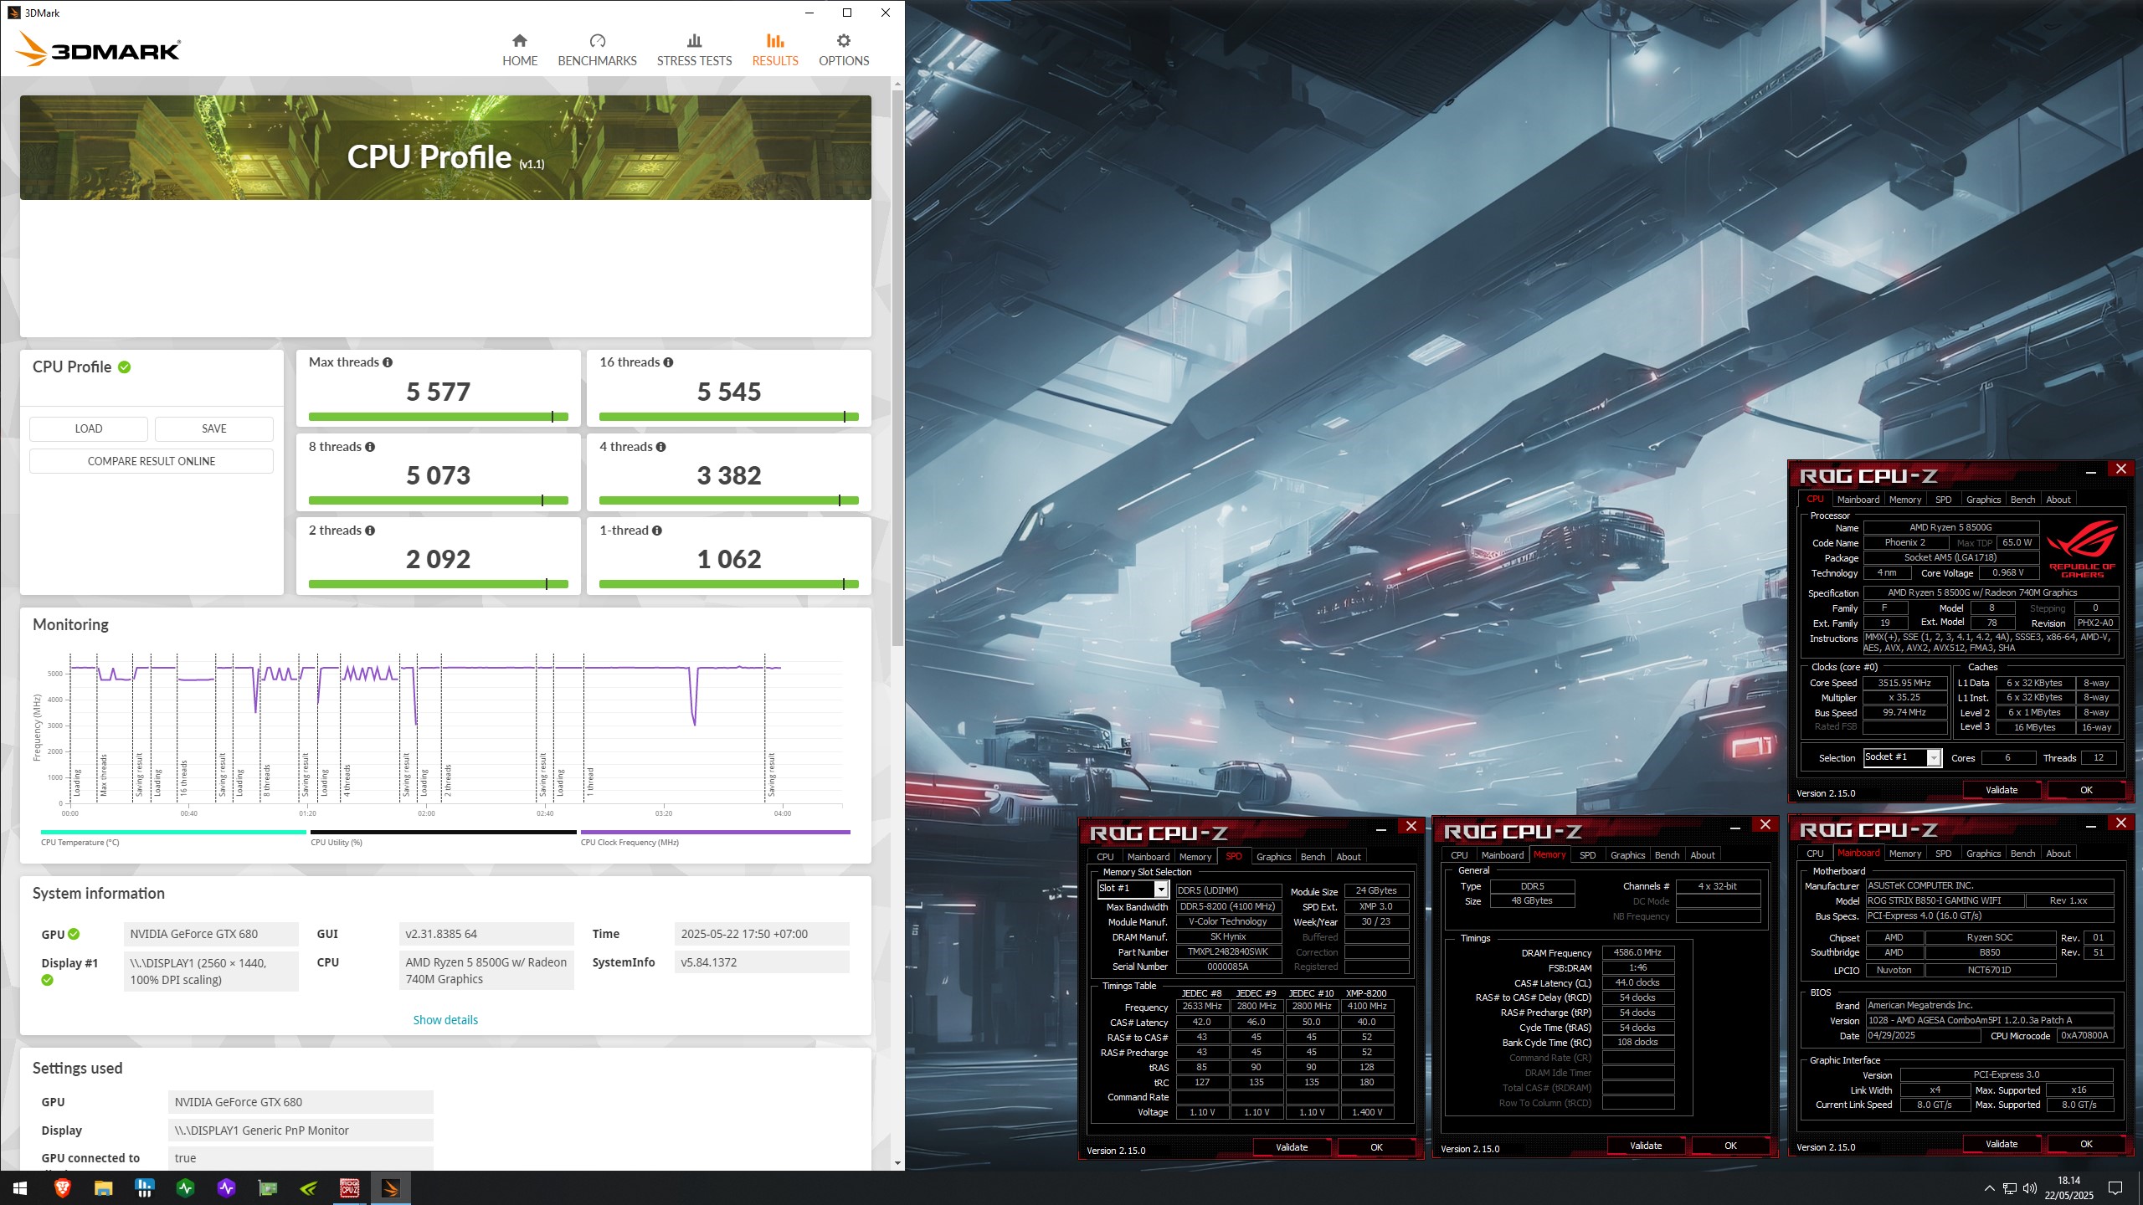2143x1205 pixels.
Task: Select Mainboard tab in CPU-Z Processor window
Action: pos(1858,500)
